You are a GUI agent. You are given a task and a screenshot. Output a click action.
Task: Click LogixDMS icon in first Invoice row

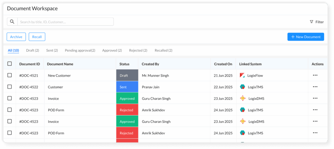[x=243, y=98]
